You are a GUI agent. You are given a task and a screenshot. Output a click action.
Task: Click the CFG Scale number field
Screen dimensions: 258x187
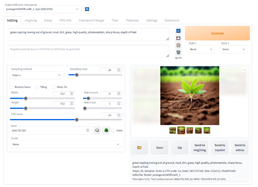tap(111, 115)
